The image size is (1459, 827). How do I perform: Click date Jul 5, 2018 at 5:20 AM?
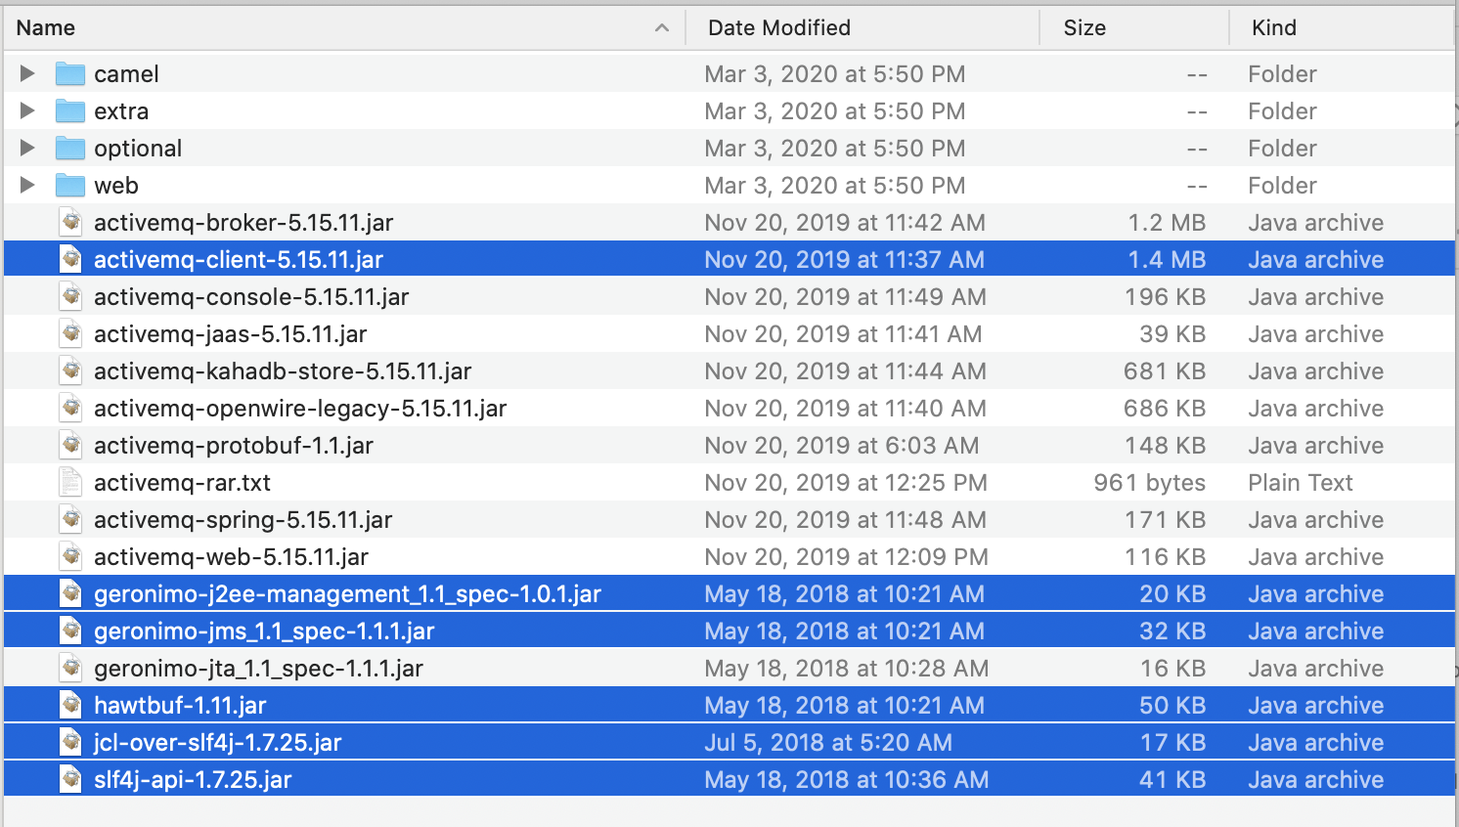828,743
